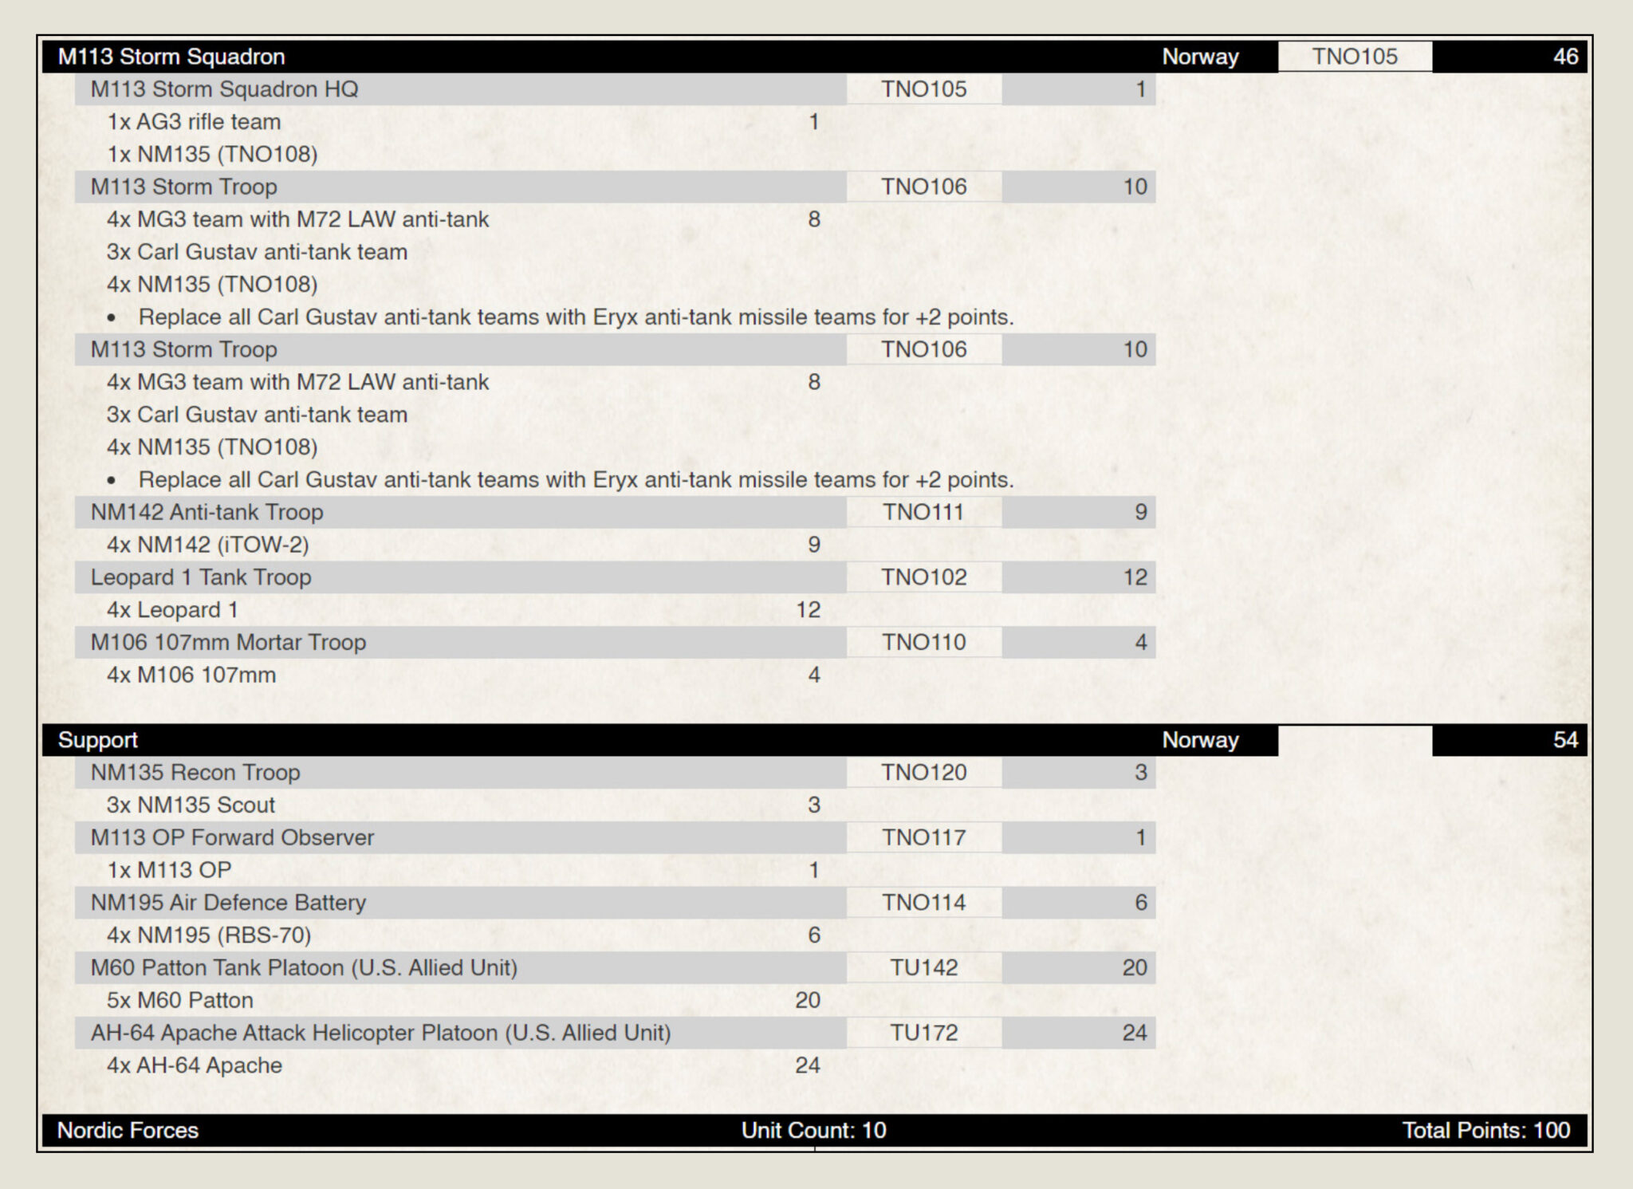Click first Eryx anti-tank missile upgrade option

click(576, 317)
